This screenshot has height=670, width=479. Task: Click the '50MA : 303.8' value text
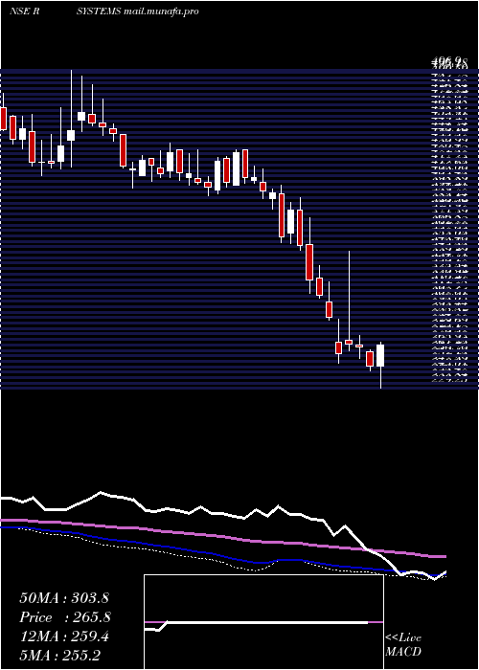click(64, 598)
